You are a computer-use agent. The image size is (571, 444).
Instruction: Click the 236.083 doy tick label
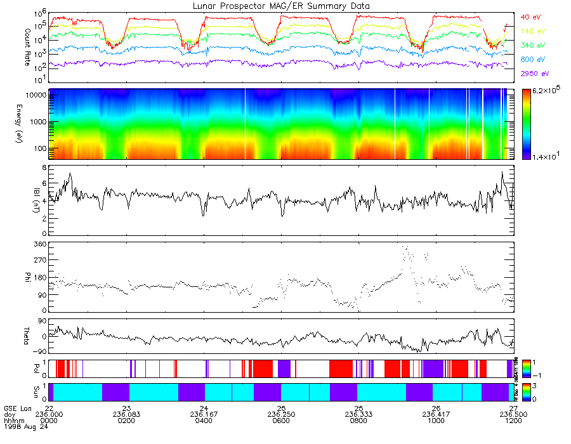tap(126, 415)
